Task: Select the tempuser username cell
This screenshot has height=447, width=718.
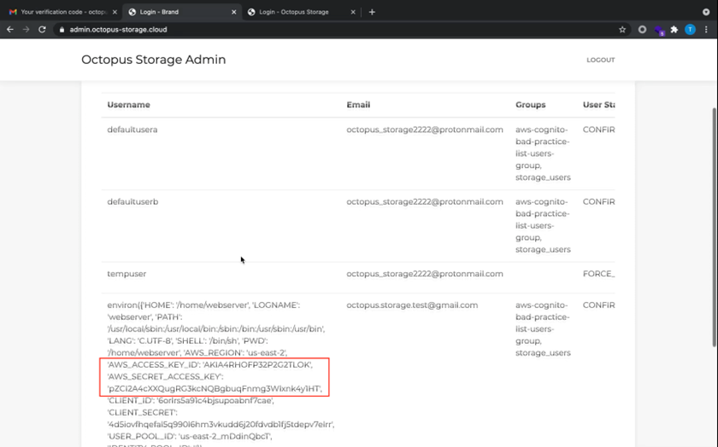Action: (x=127, y=274)
